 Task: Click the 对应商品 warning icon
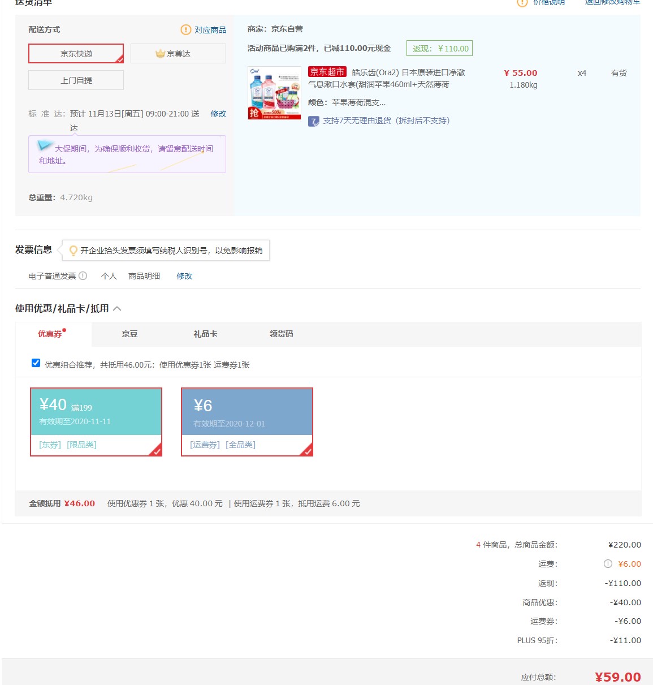click(185, 29)
